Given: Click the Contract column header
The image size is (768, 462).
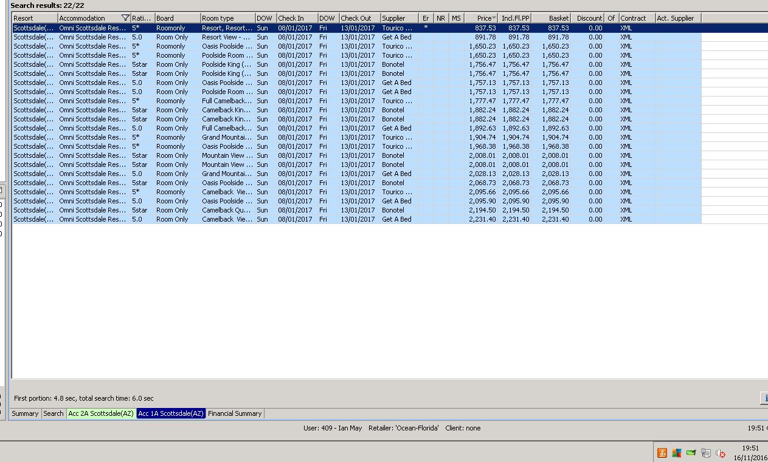Looking at the screenshot, I should click(637, 18).
